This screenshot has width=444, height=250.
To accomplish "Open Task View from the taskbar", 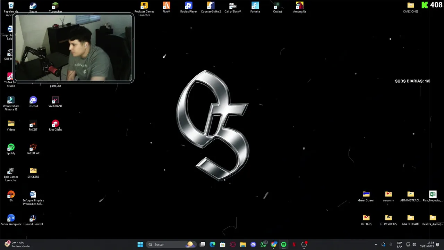I will tap(203, 244).
